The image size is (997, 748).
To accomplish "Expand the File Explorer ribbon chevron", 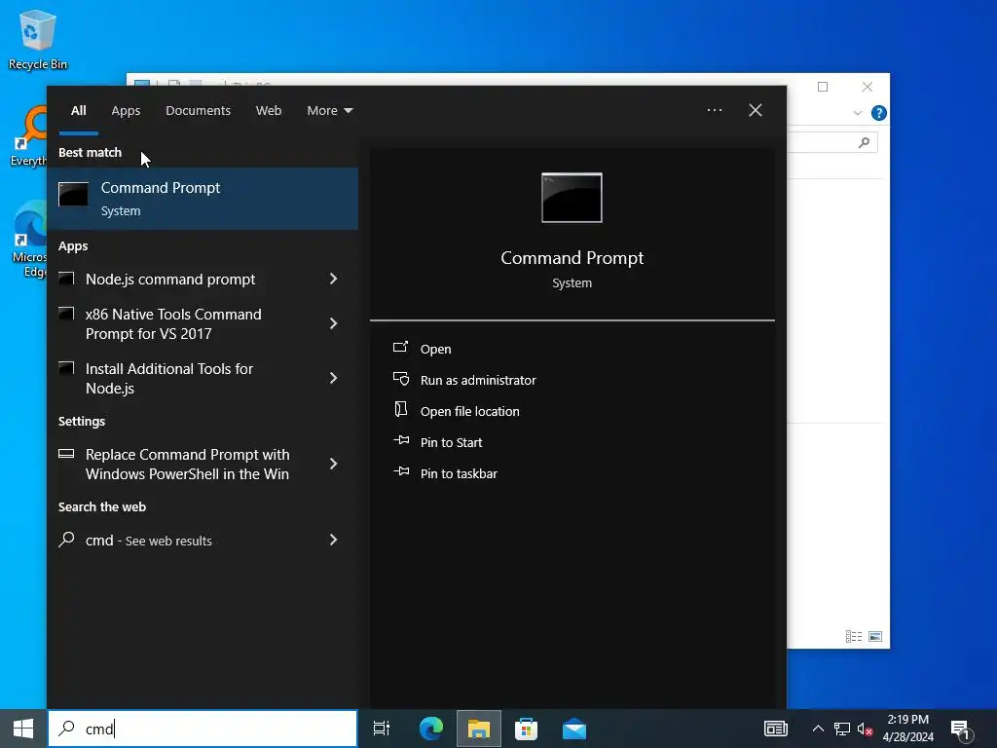I will (857, 113).
